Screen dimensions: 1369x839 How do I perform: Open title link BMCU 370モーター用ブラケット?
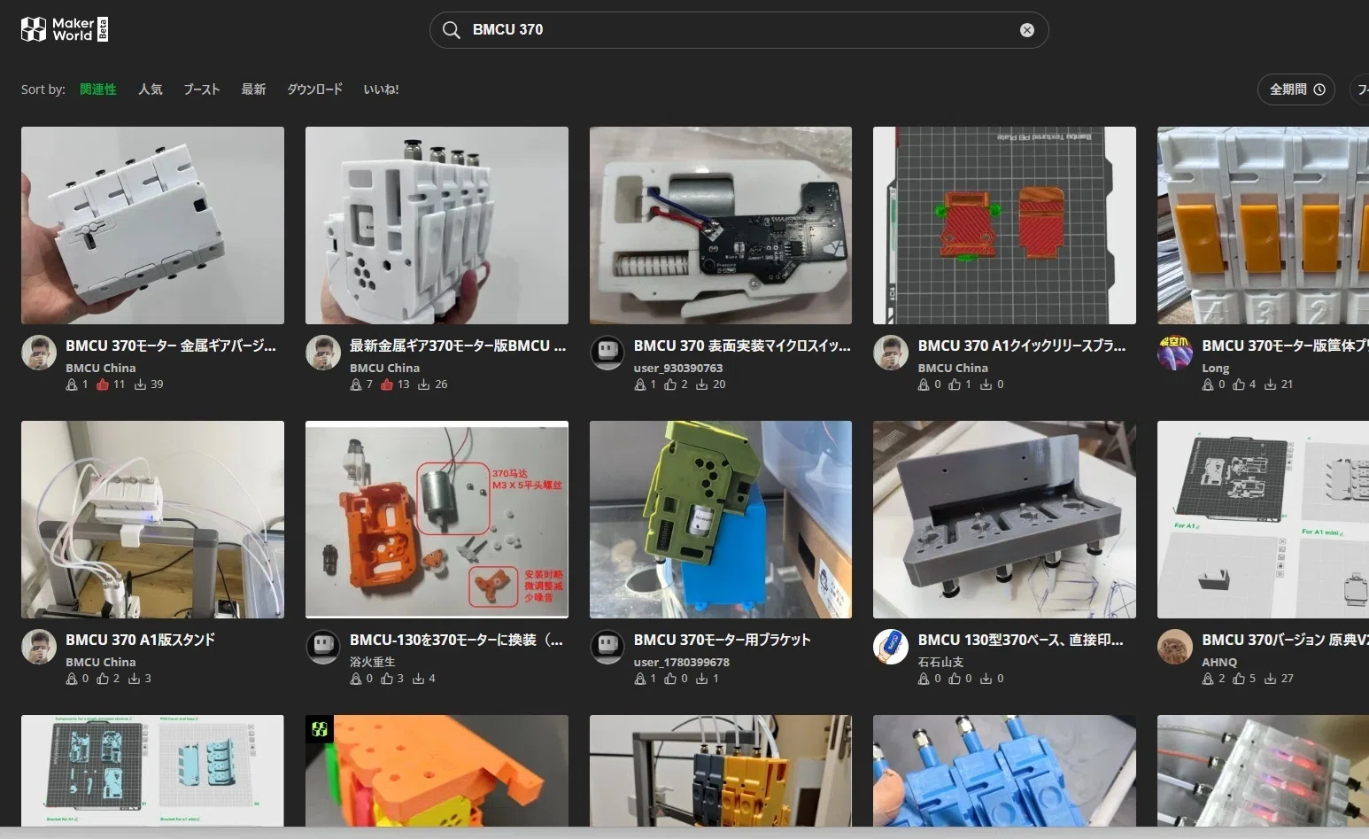point(722,641)
